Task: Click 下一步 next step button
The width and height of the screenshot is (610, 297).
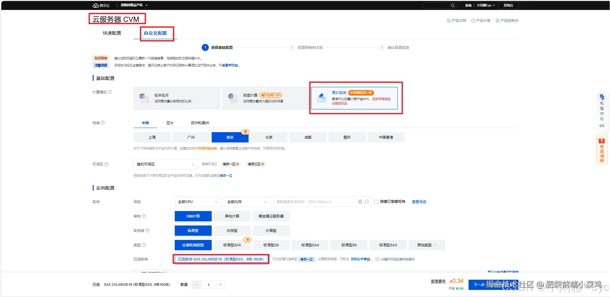Action: [493, 284]
